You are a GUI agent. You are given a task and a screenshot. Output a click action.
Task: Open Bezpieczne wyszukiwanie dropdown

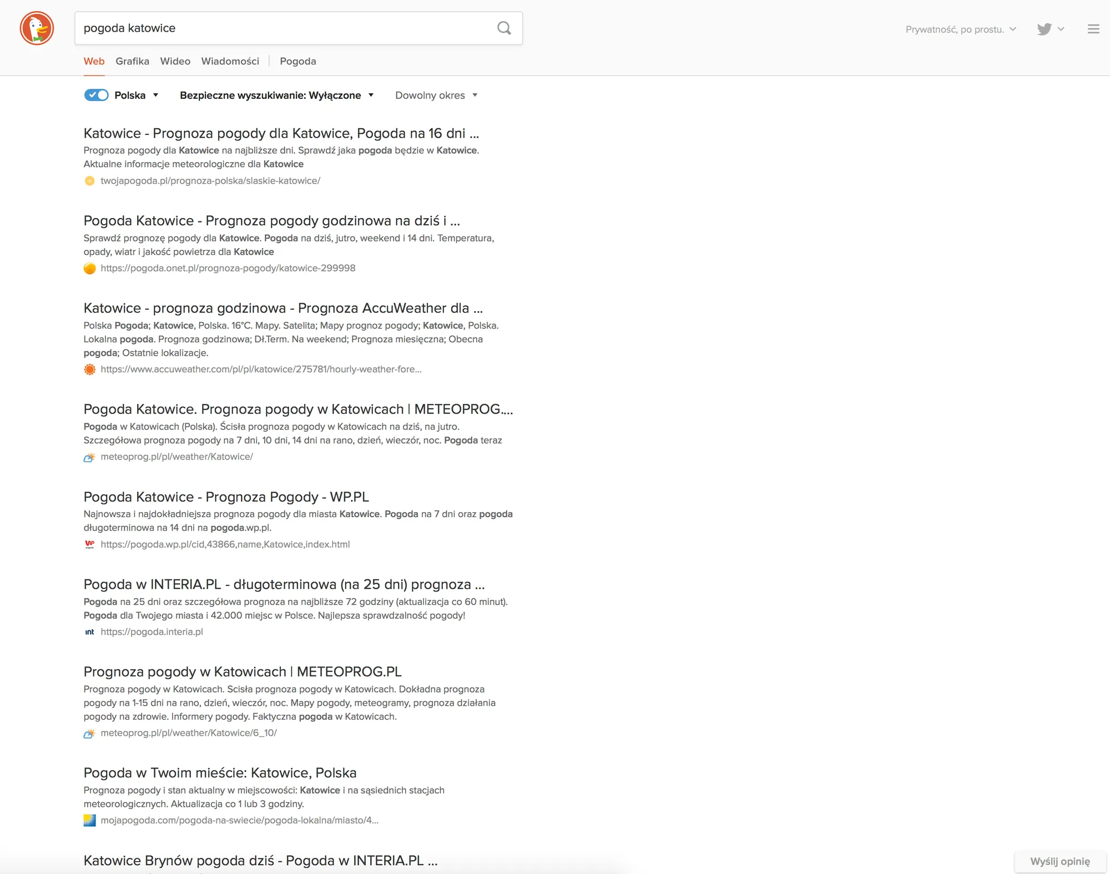276,95
